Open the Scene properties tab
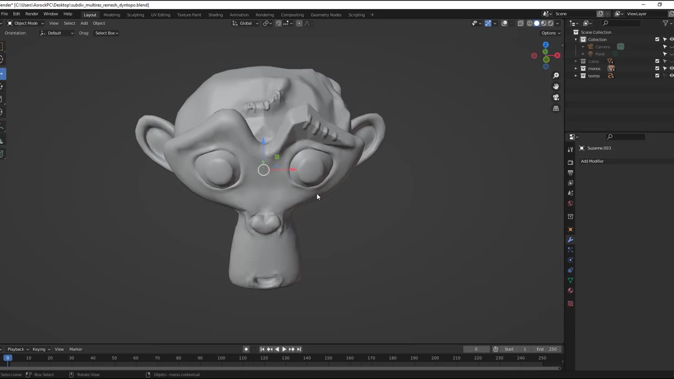The height and width of the screenshot is (379, 674). point(570,193)
